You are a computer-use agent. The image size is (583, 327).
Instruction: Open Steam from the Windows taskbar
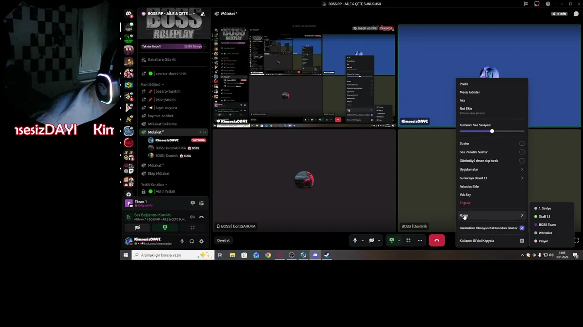point(327,255)
